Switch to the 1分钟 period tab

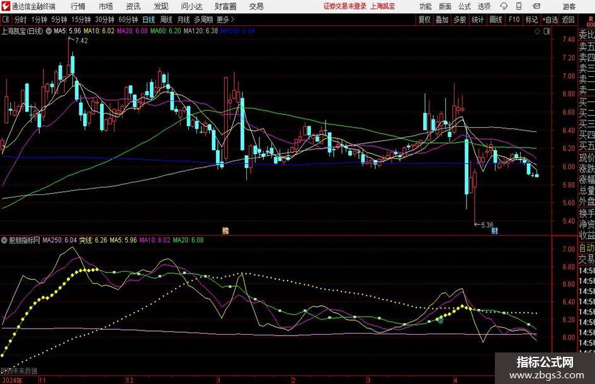39,20
